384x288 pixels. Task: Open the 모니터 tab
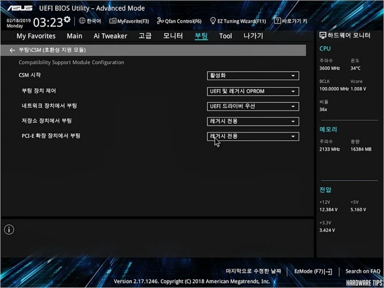(173, 36)
